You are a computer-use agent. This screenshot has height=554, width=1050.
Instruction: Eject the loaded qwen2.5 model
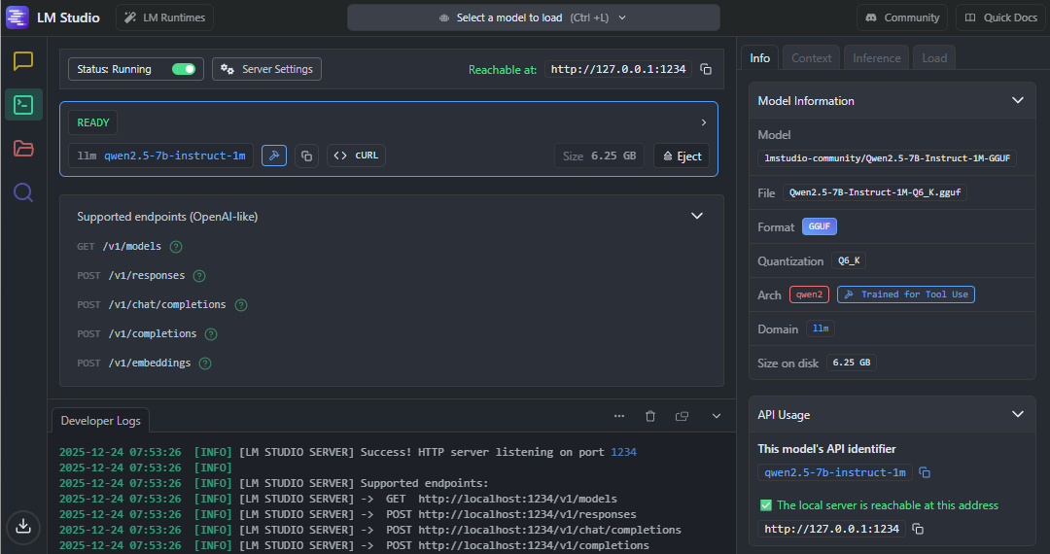tap(682, 156)
